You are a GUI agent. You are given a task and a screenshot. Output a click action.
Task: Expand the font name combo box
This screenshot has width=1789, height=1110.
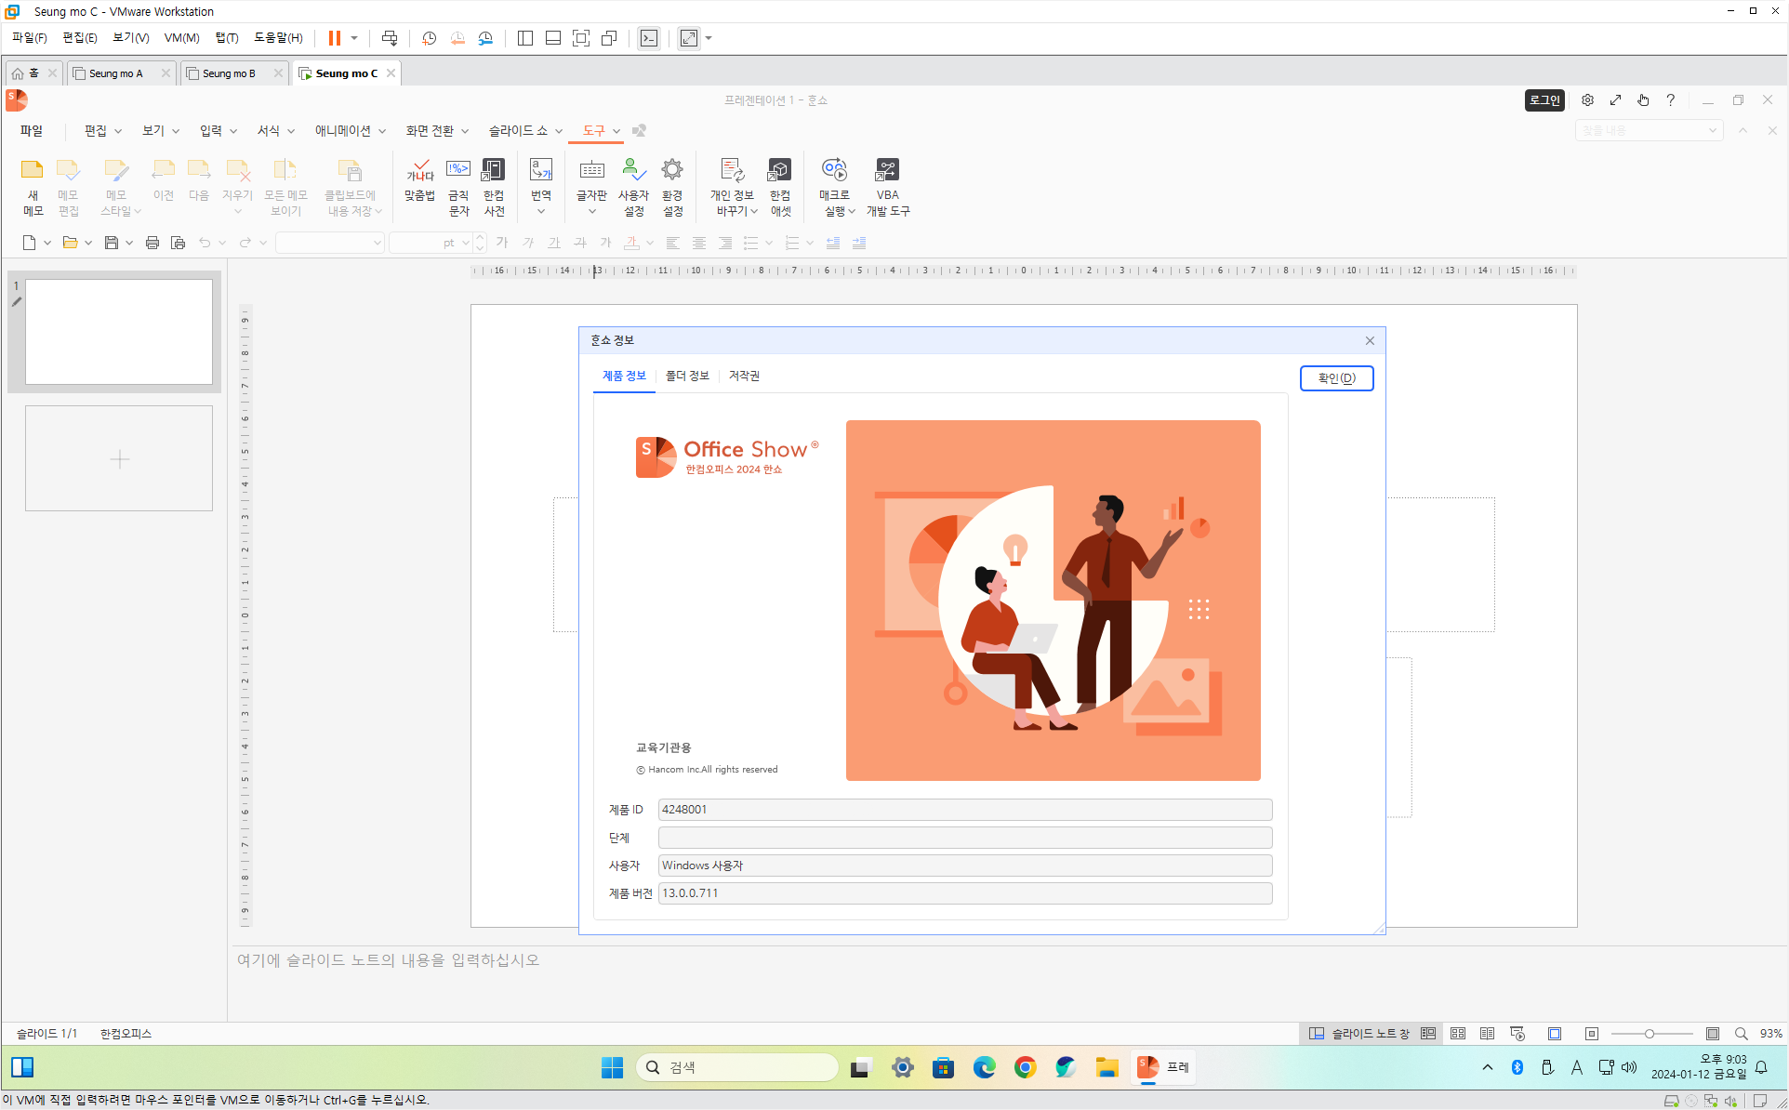coord(377,243)
